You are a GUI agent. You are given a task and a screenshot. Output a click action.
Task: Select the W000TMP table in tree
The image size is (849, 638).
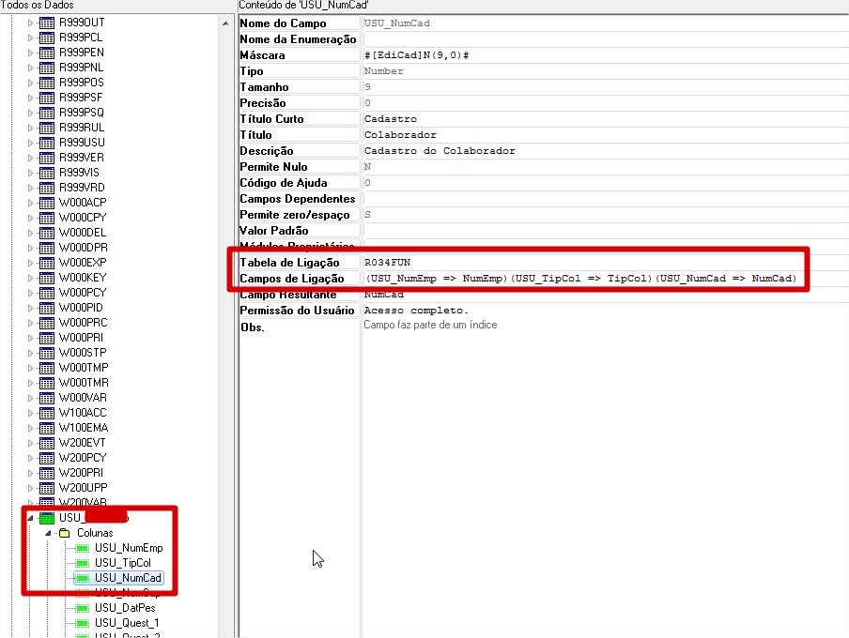click(84, 368)
